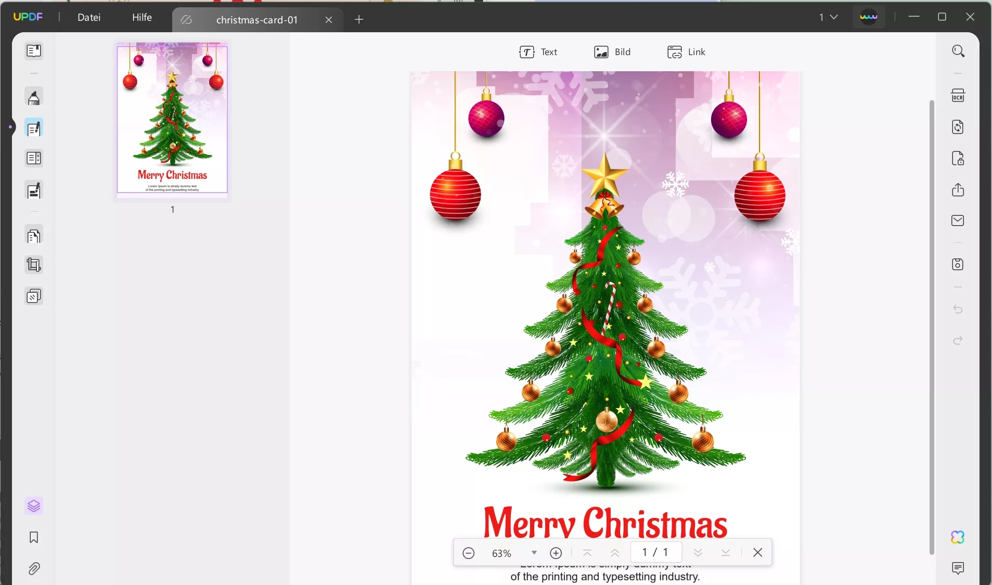Add a Link element
The width and height of the screenshot is (992, 585).
point(686,52)
